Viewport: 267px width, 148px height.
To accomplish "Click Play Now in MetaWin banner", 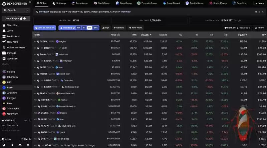I will point(126,12).
